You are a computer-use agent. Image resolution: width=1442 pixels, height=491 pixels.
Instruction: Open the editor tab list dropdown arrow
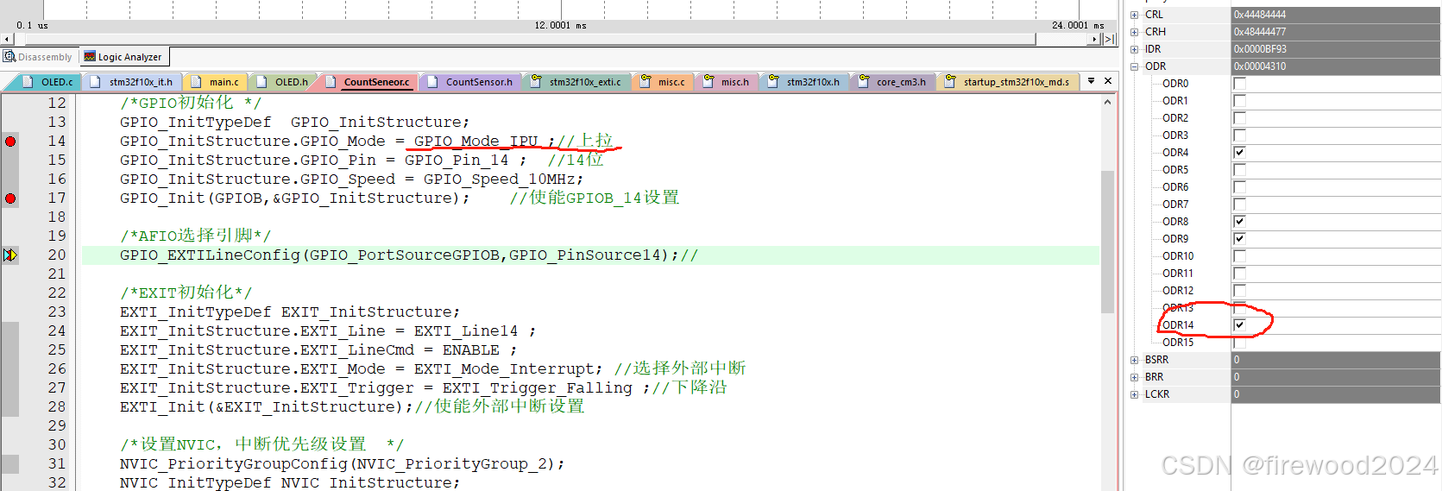(x=1091, y=81)
